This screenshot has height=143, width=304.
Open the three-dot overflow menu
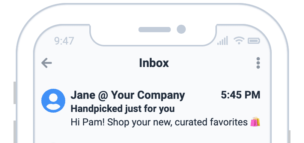pos(258,63)
